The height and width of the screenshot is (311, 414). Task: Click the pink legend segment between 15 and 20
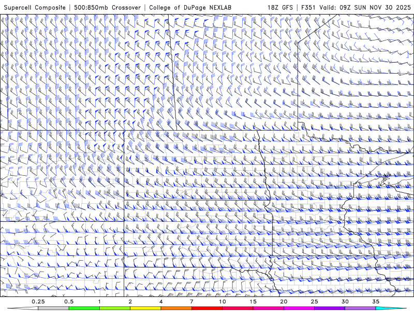(x=268, y=308)
